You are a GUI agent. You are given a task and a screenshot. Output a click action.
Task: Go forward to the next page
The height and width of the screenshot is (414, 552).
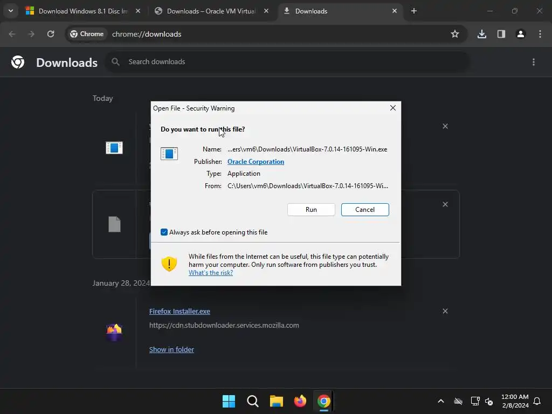31,34
